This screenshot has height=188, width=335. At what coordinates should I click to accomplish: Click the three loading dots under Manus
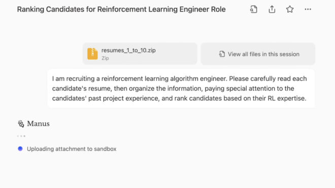click(21, 136)
